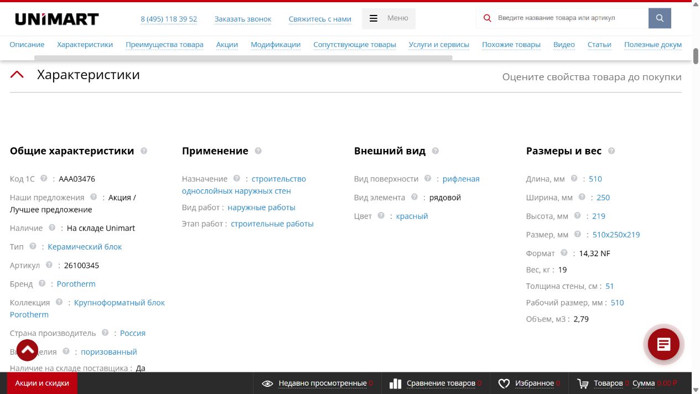Click help icon beside Назначение
The height and width of the screenshot is (394, 700).
237,178
